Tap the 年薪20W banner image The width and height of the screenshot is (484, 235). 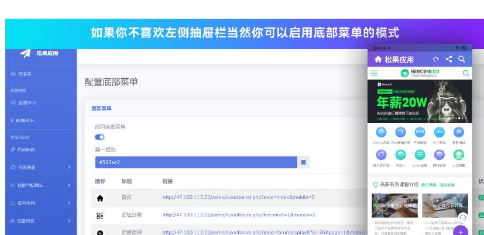tap(420, 101)
